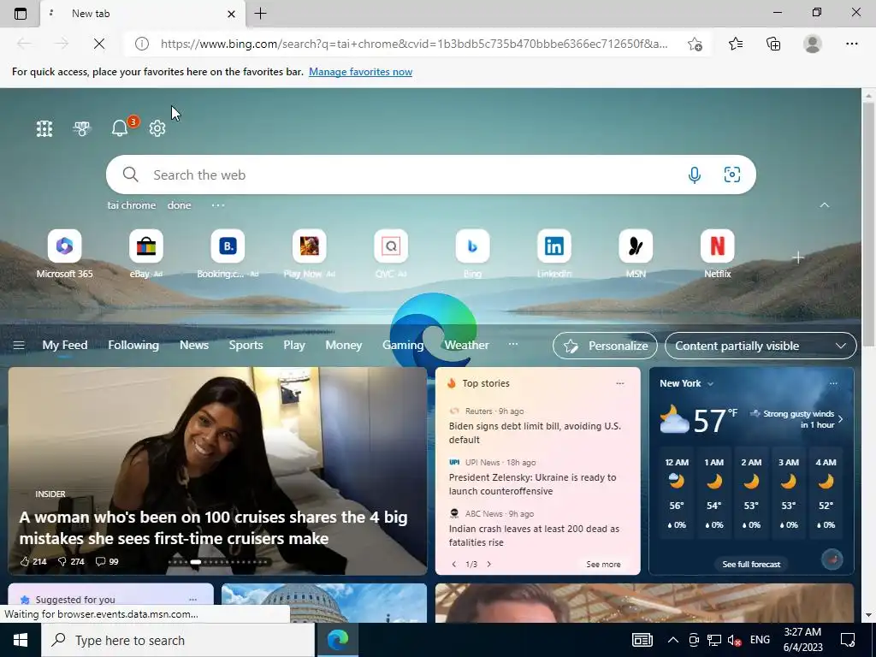Open the profile avatar
The image size is (876, 657).
click(813, 44)
